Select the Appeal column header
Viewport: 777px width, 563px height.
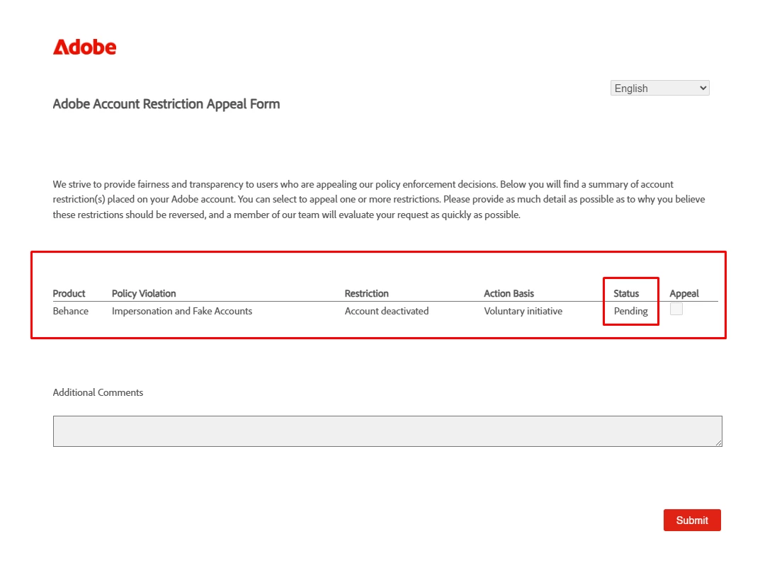point(684,293)
